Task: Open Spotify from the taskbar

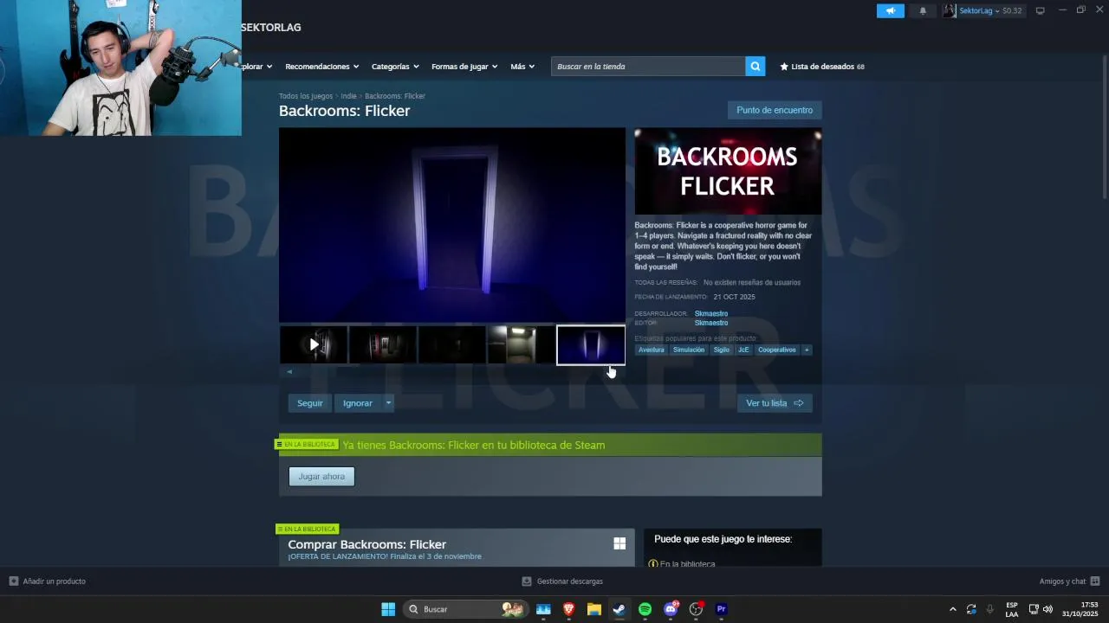Action: (645, 609)
